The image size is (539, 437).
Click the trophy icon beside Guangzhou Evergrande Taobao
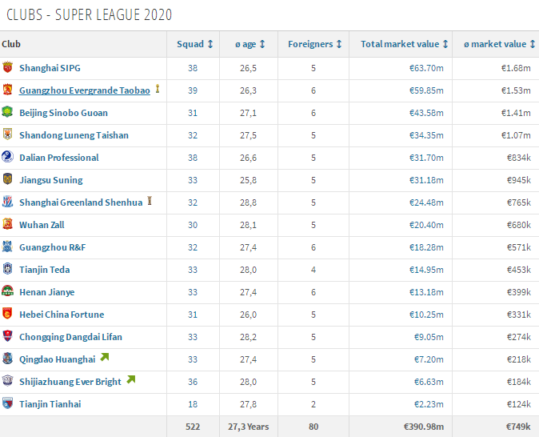pos(158,90)
